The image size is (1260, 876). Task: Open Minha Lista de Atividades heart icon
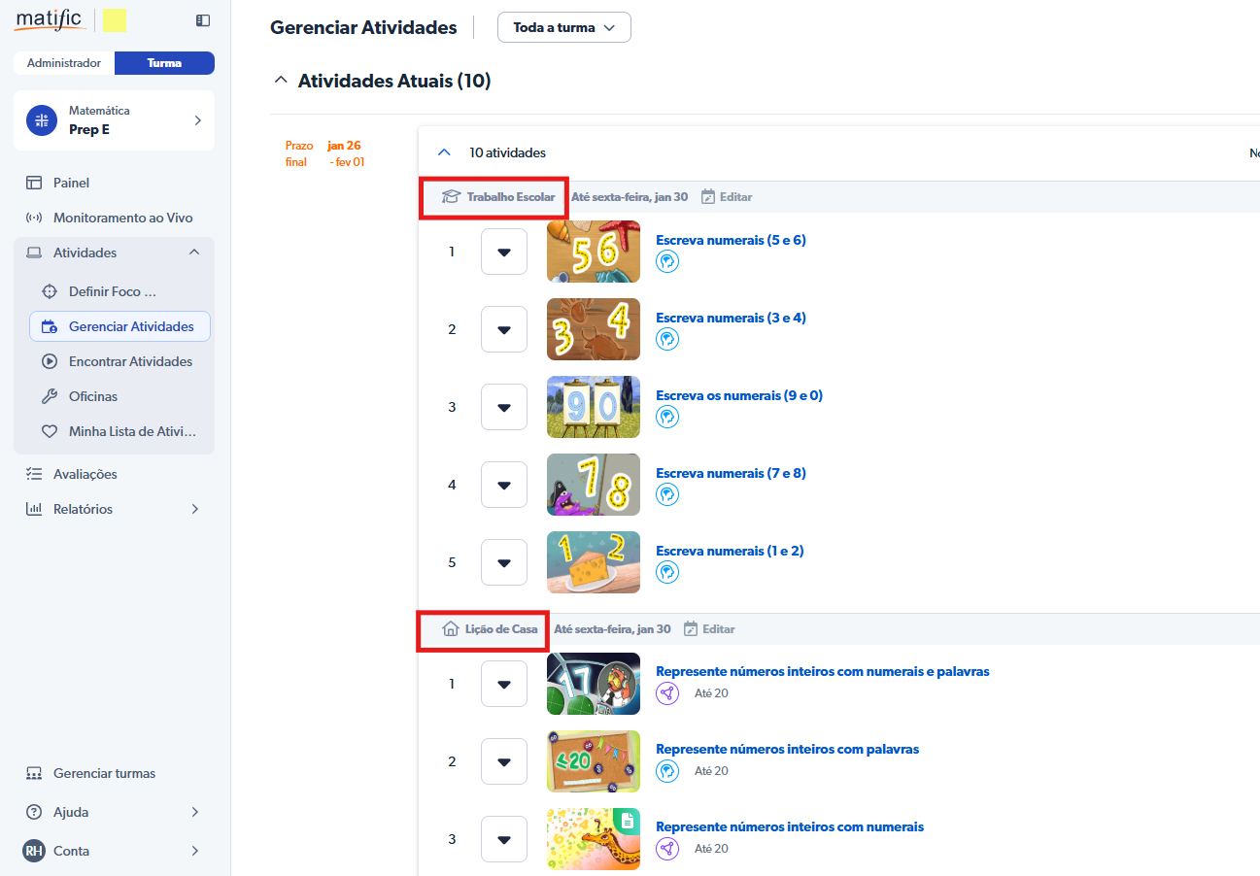pyautogui.click(x=50, y=431)
